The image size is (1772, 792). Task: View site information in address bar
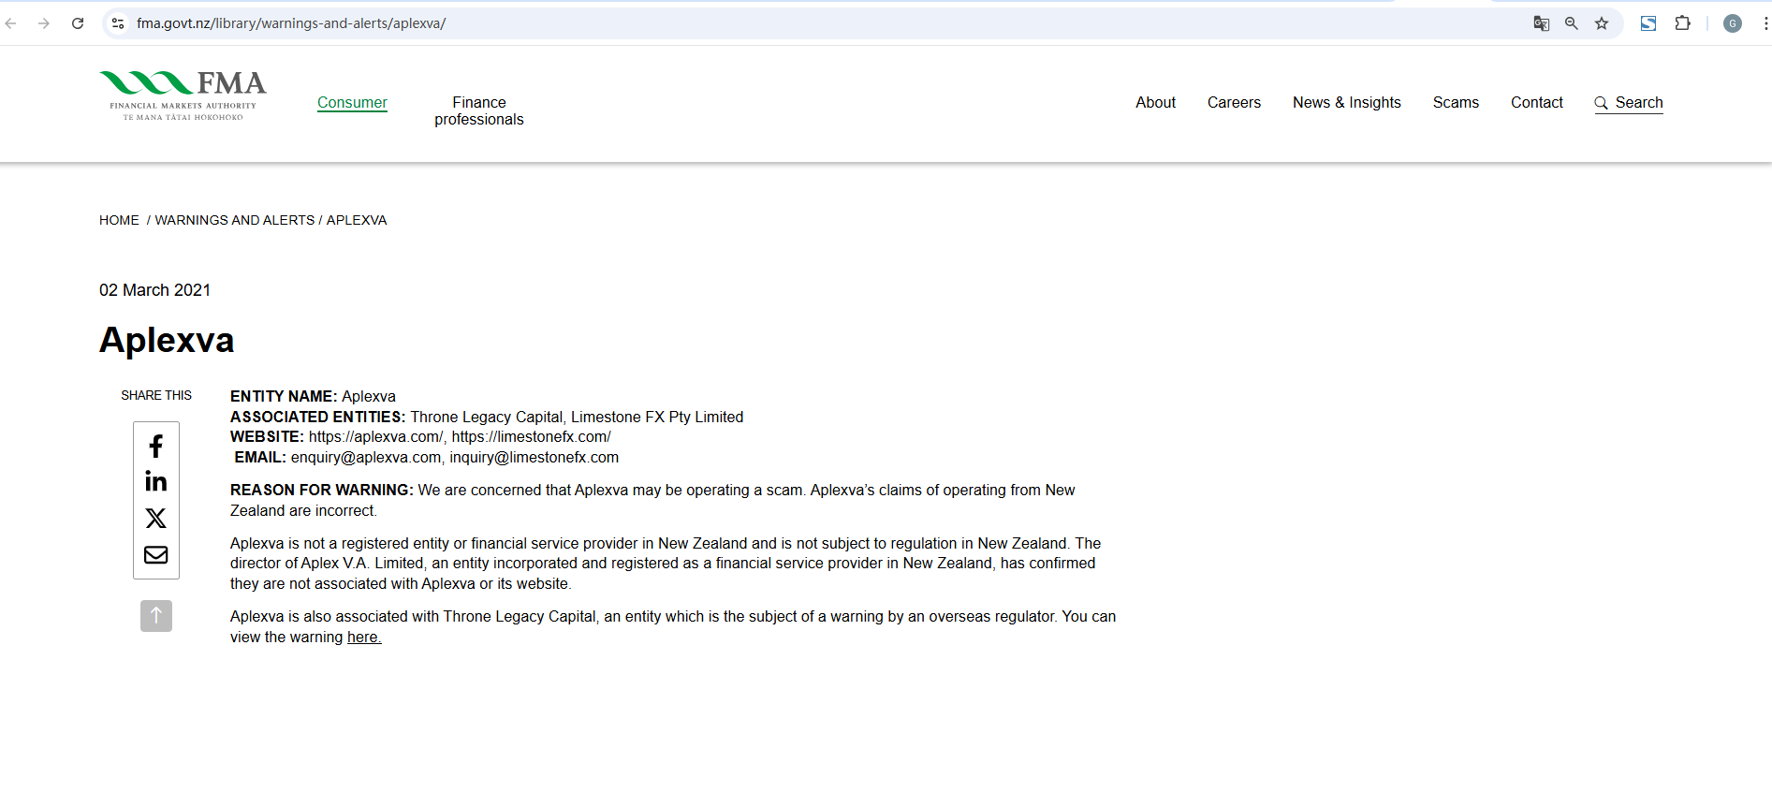tap(118, 23)
